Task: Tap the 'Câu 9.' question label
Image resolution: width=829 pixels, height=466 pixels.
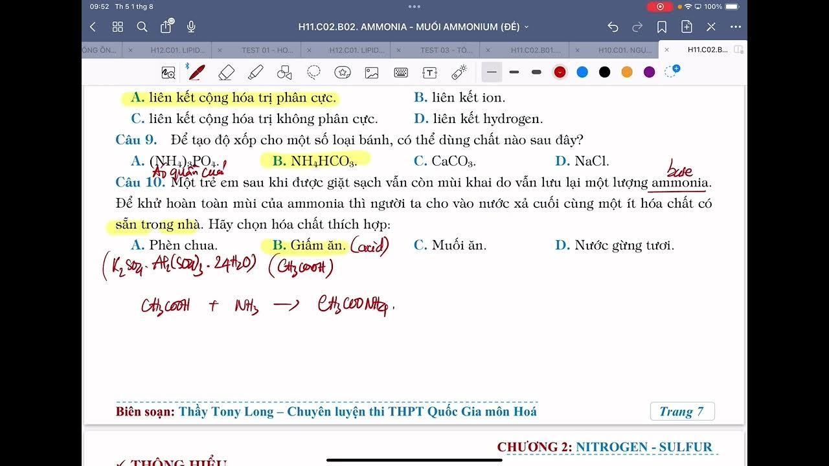Action: [x=136, y=140]
